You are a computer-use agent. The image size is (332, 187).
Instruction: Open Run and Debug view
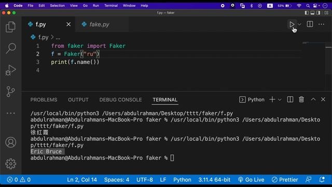coord(10,70)
